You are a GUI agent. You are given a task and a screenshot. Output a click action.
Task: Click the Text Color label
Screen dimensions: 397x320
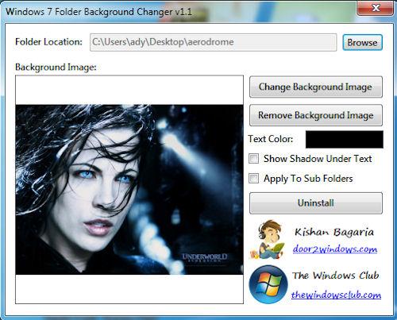(271, 139)
